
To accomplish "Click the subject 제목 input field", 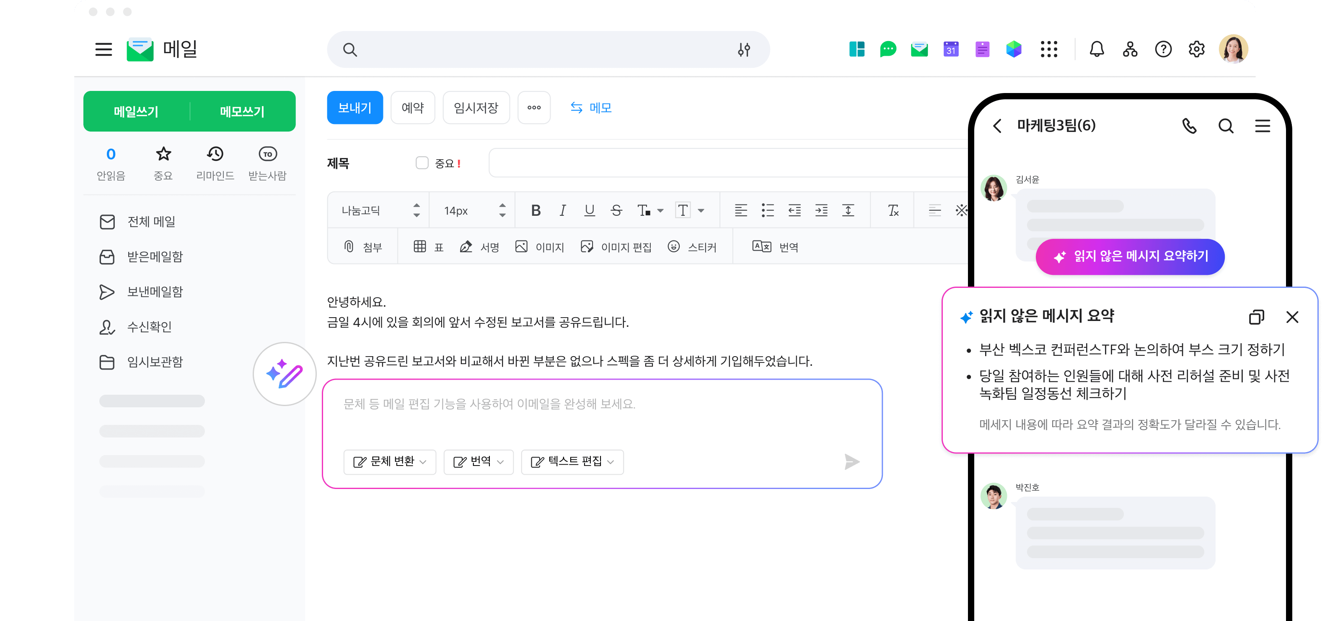I will (x=728, y=163).
